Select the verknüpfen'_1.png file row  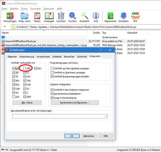pos(74,45)
